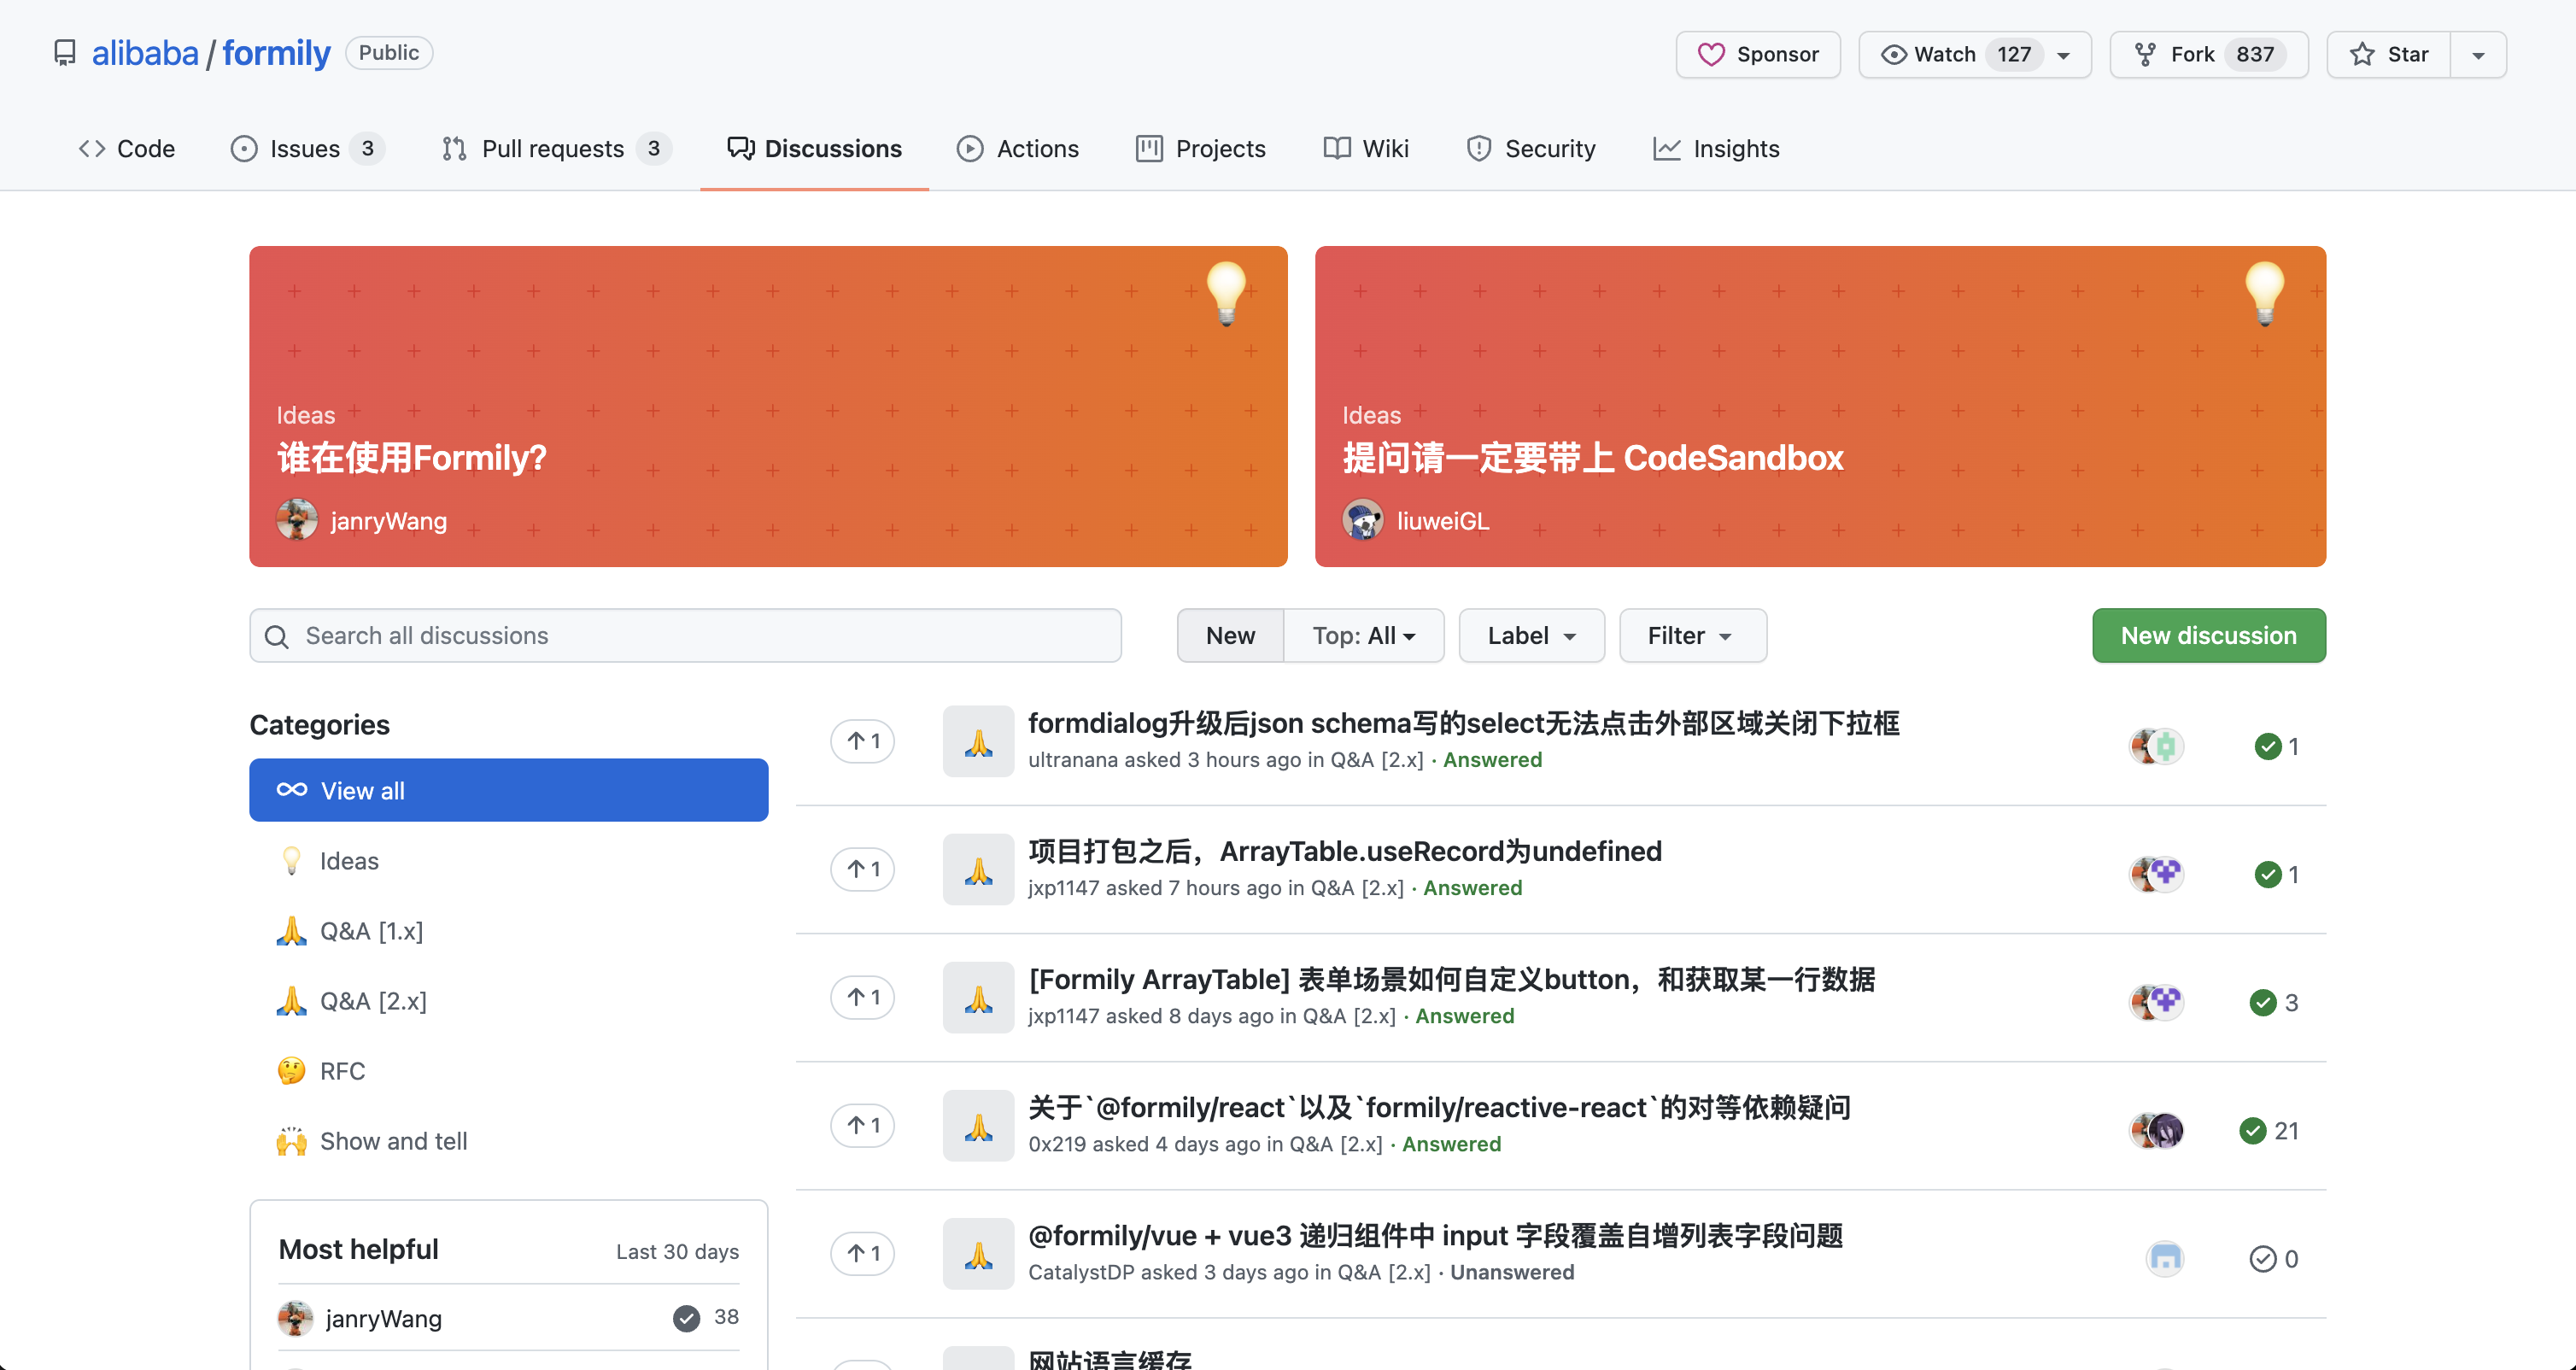This screenshot has width=2576, height=1370.
Task: Click the ultranana author link
Action: point(1072,760)
